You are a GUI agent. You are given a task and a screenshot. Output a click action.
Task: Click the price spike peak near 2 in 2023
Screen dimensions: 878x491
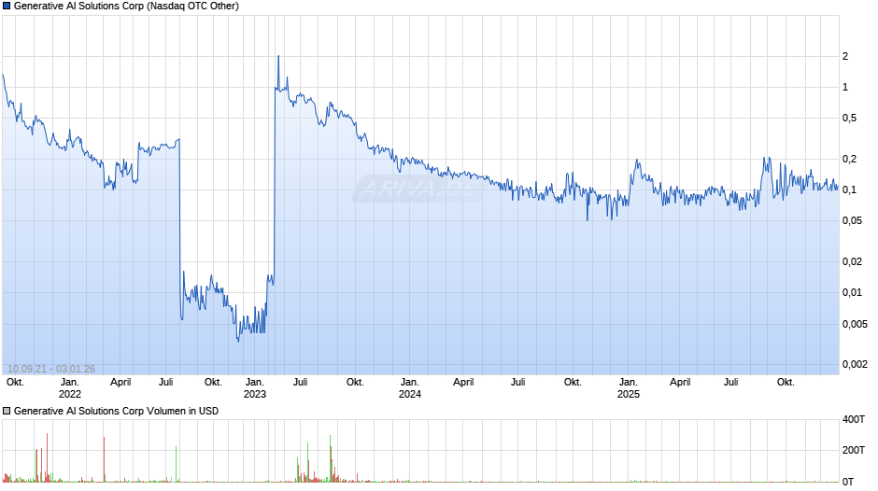click(x=278, y=56)
